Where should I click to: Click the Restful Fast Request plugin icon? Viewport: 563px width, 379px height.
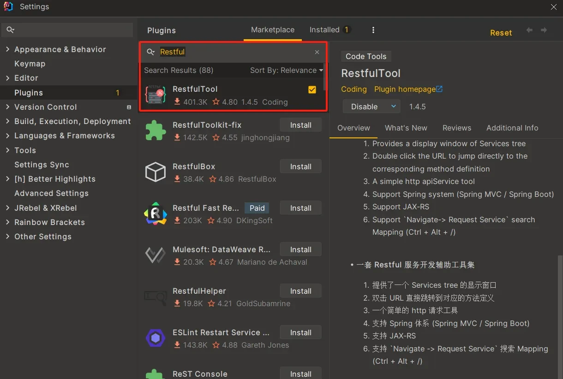click(155, 214)
